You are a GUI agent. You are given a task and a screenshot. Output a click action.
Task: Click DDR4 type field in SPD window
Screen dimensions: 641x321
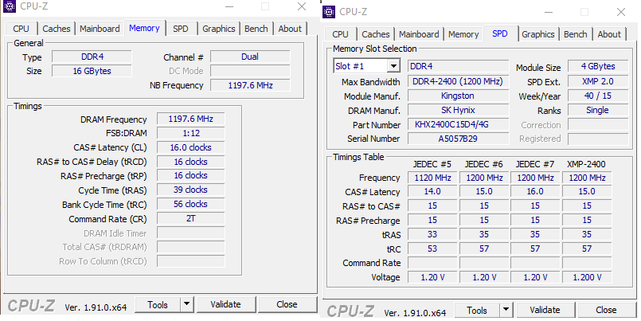pos(459,66)
